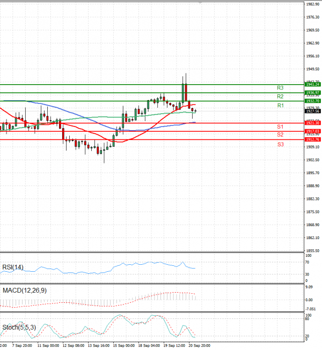This screenshot has width=322, height=350.
Task: Click the 1941.24 green price tag
Action: (x=313, y=85)
